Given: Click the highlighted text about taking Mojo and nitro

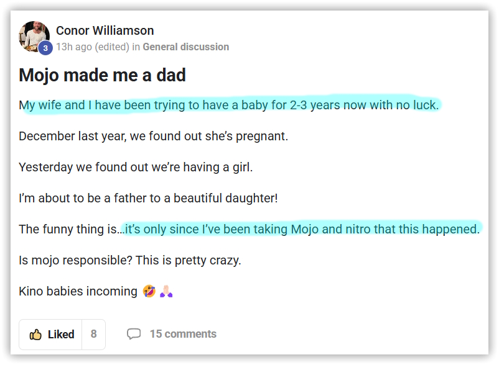Looking at the screenshot, I should (302, 229).
